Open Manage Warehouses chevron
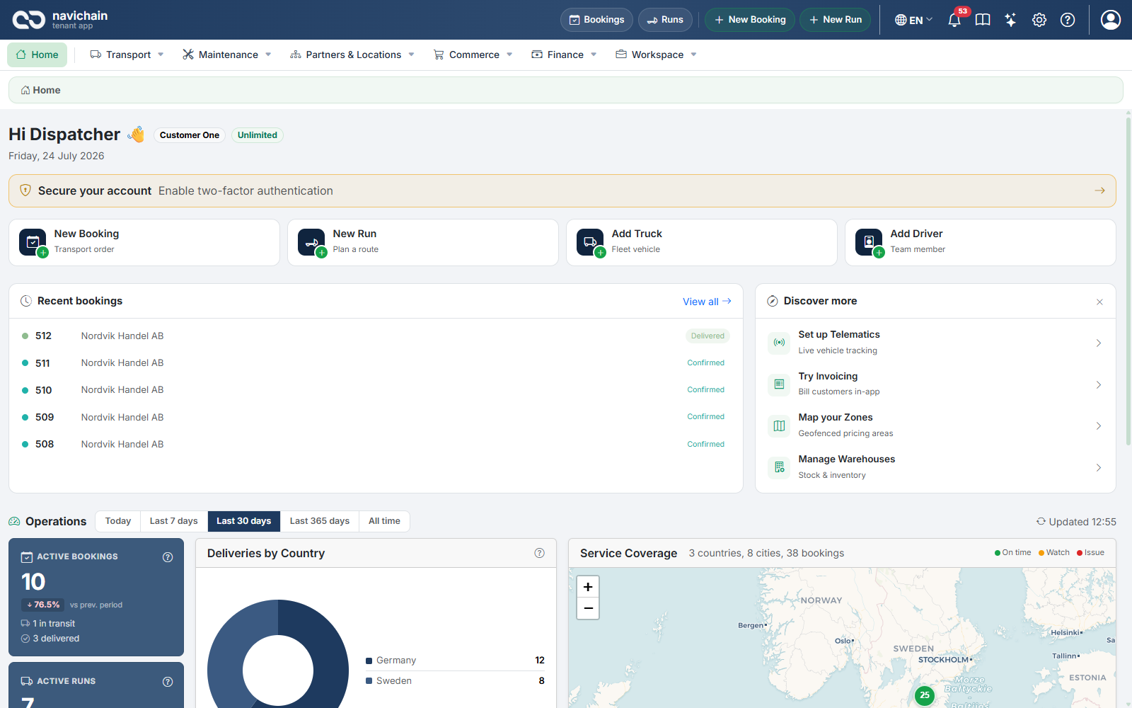The image size is (1132, 708). [1099, 467]
